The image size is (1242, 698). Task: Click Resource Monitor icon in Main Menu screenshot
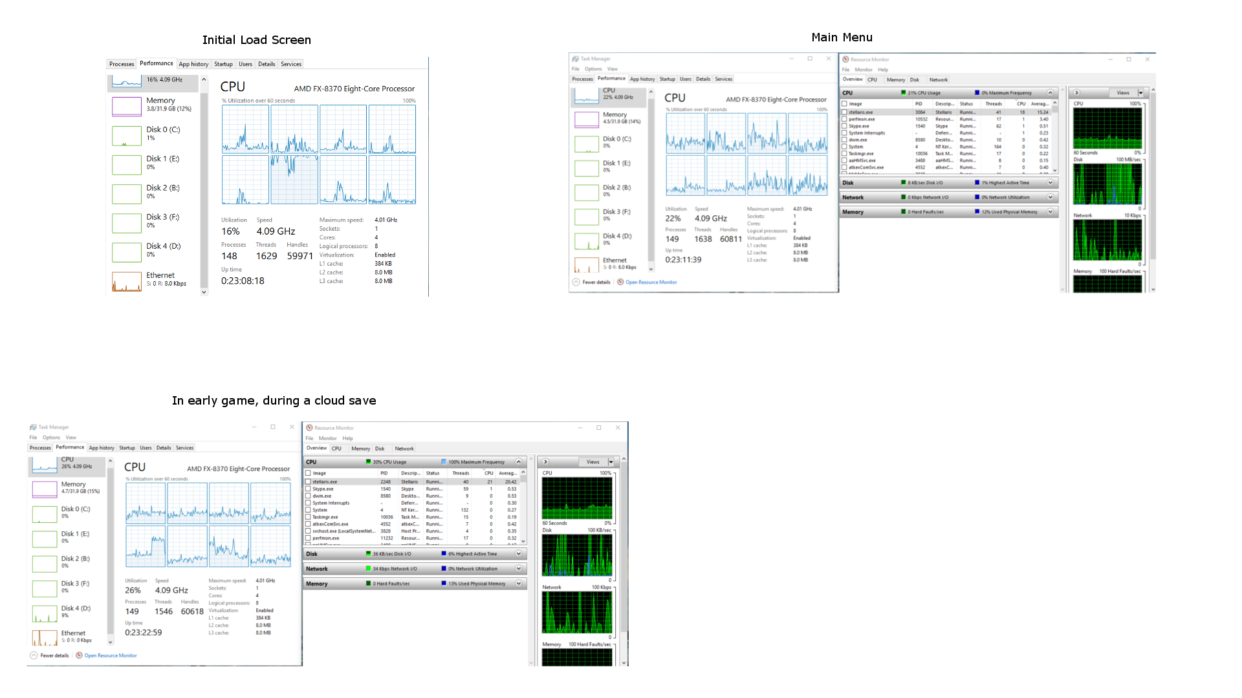coord(845,59)
